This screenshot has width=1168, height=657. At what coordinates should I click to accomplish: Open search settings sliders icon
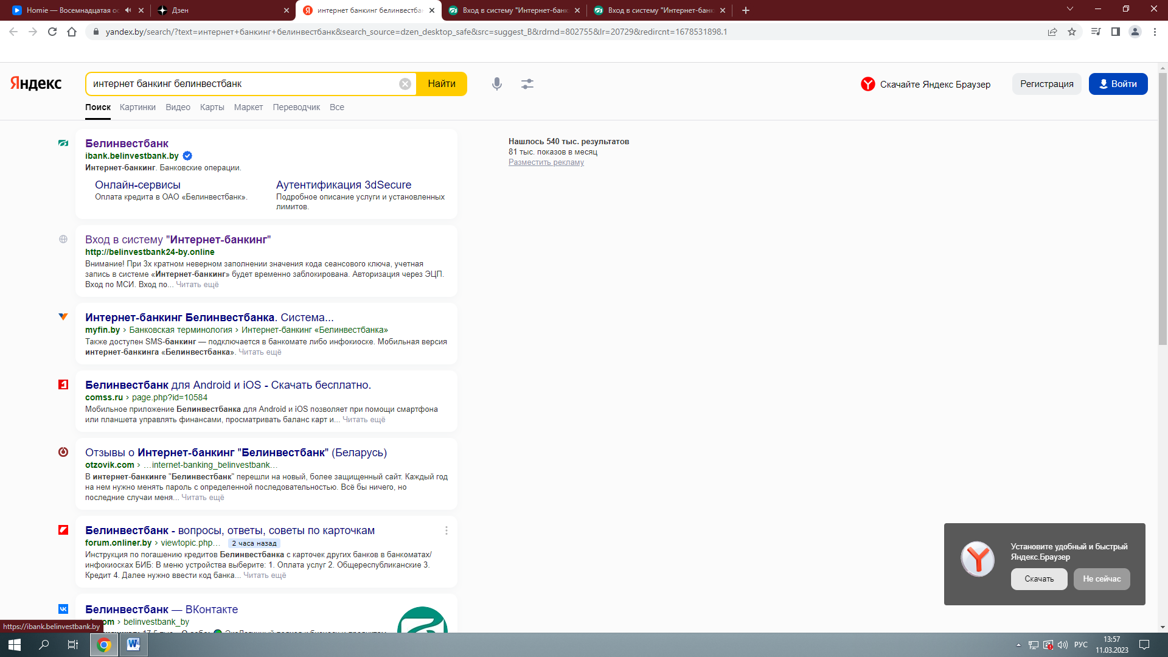click(x=527, y=84)
